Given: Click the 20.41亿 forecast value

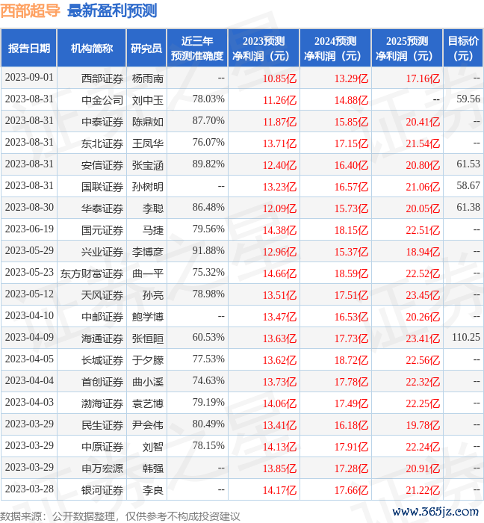Looking at the screenshot, I should 423,122.
